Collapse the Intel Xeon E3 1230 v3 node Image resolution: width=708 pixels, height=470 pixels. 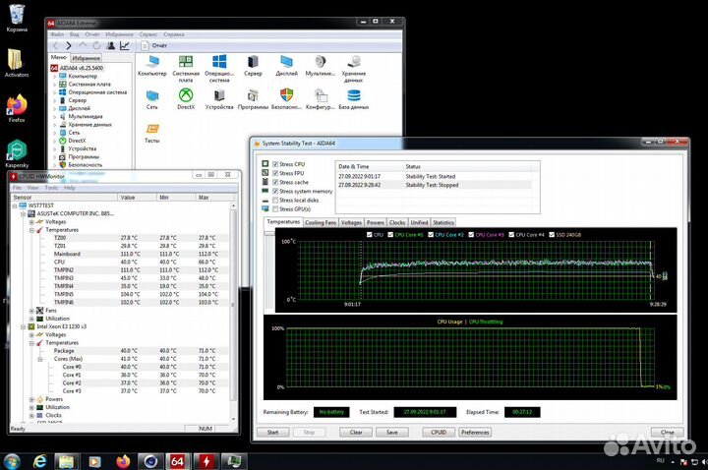[x=24, y=326]
